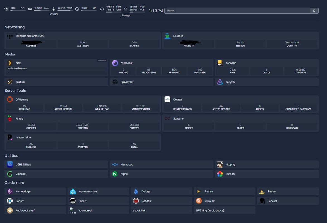The height and width of the screenshot is (223, 327).
Task: Click the Speedtest gauge icon
Action: click(x=115, y=82)
